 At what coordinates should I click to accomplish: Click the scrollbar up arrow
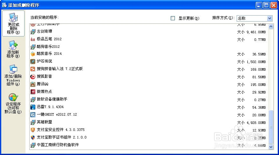pyautogui.click(x=271, y=27)
